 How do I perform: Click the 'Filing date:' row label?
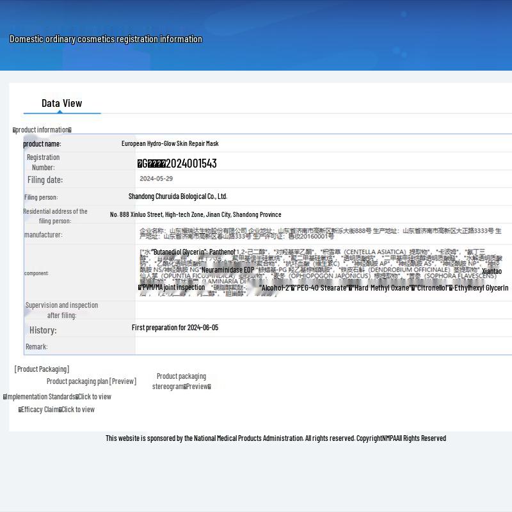click(x=45, y=180)
